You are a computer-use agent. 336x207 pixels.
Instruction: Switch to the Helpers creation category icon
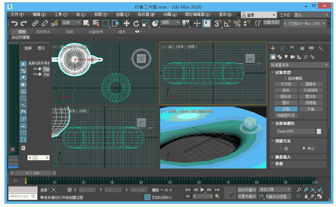pos(299,57)
